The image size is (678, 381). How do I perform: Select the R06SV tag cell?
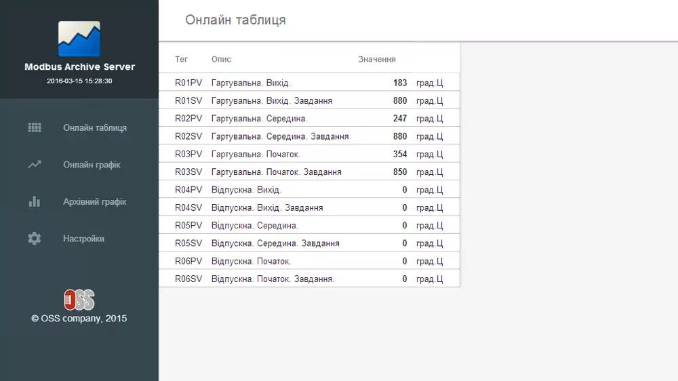(188, 279)
